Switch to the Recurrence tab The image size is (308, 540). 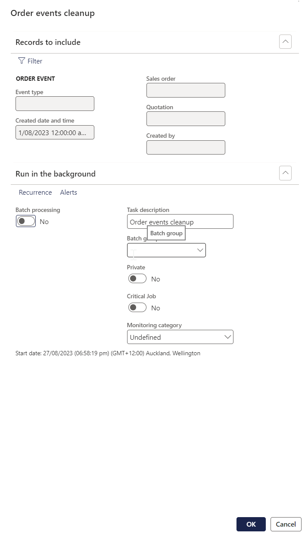[x=35, y=192]
